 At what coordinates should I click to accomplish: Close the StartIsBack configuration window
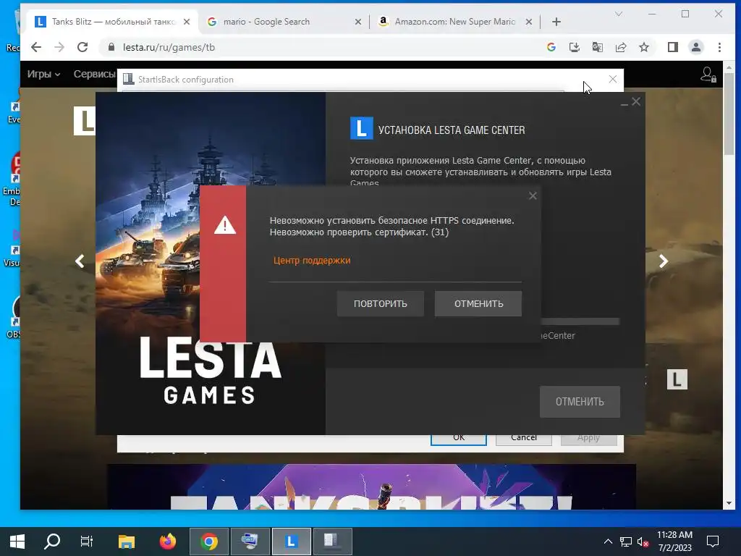(x=612, y=80)
